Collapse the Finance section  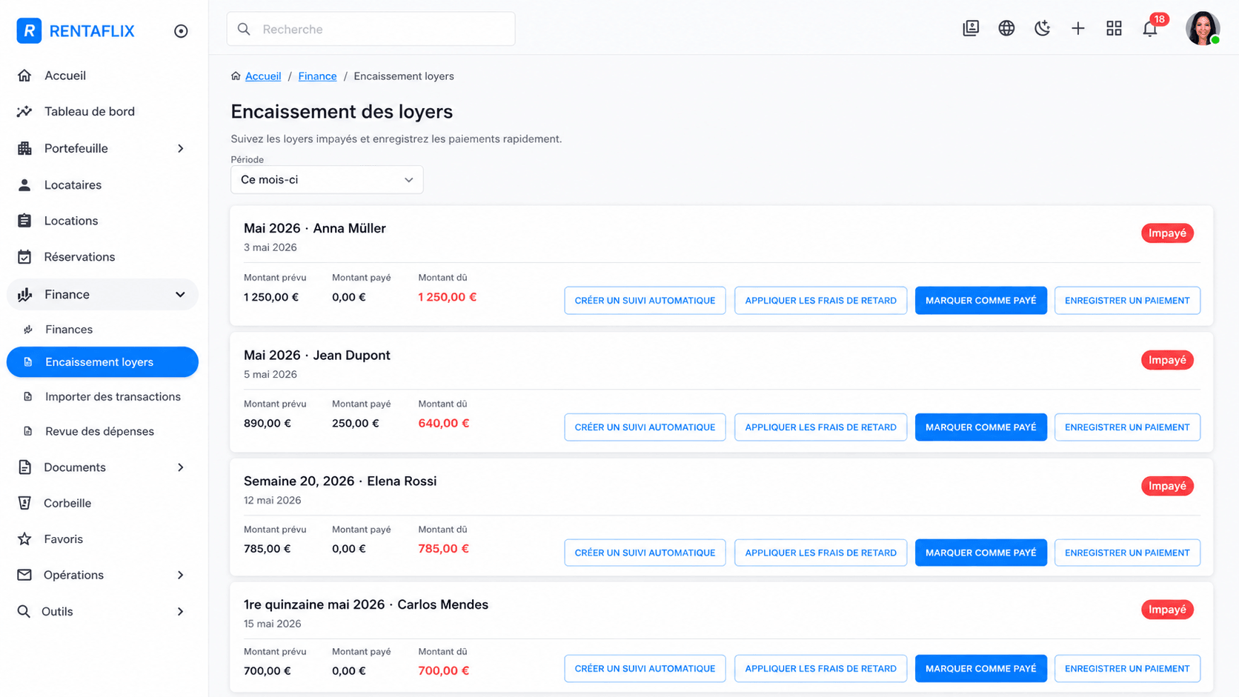point(102,295)
